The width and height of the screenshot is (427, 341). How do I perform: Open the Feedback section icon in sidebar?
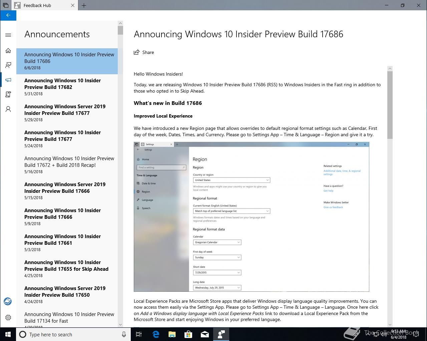point(8,65)
